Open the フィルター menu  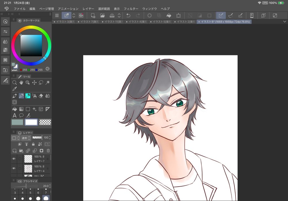[x=131, y=9]
